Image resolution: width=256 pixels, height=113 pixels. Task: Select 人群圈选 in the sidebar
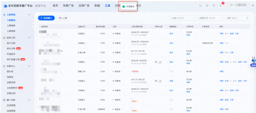coord(11,20)
